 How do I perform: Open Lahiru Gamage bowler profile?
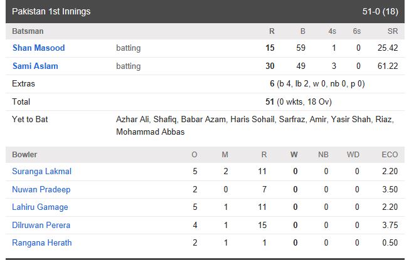tap(40, 207)
